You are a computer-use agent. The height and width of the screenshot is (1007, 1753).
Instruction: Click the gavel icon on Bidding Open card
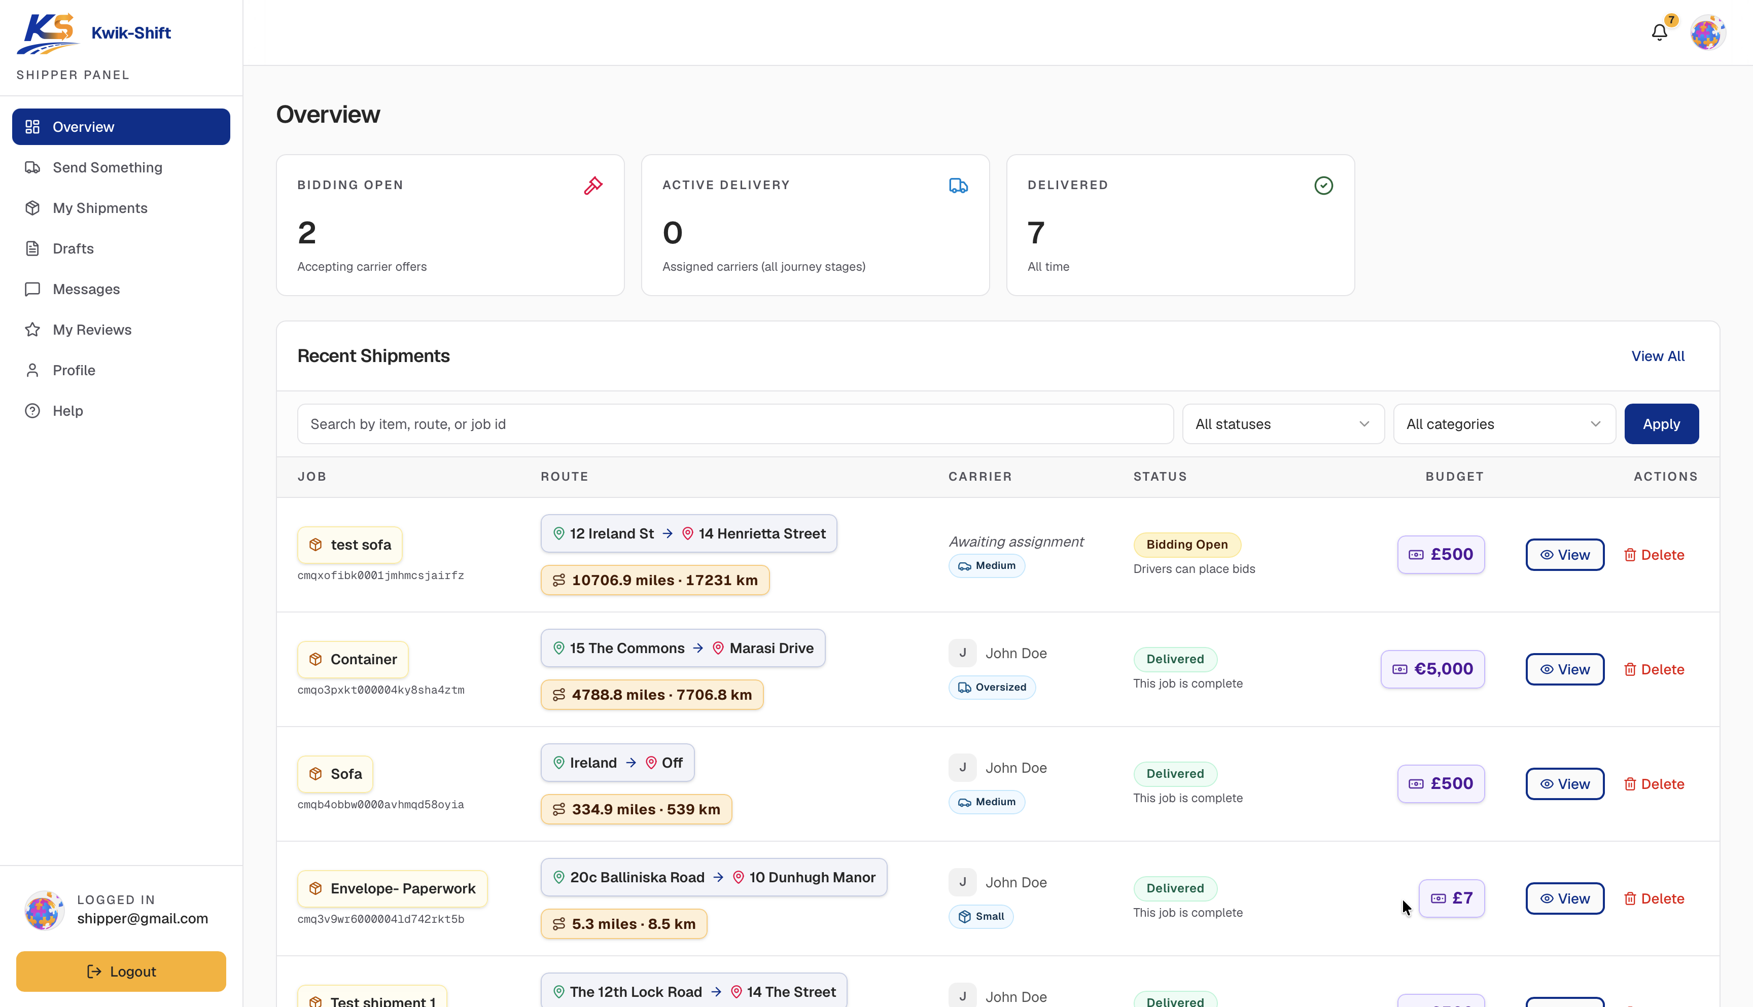click(x=593, y=186)
